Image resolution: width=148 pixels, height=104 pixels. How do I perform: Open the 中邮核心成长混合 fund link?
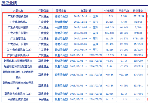pyautogui.click(x=18, y=99)
